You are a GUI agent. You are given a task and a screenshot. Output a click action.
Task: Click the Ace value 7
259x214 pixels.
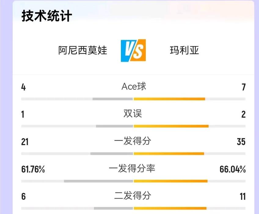coord(244,87)
